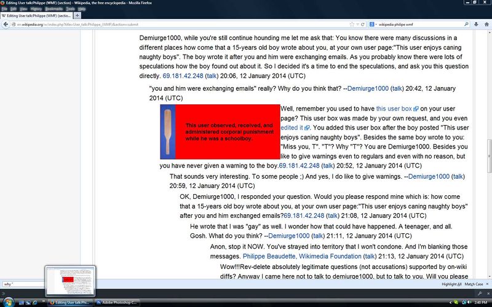Toggle Match Case in the find bar
This screenshot has width=492, height=307.
474,284
